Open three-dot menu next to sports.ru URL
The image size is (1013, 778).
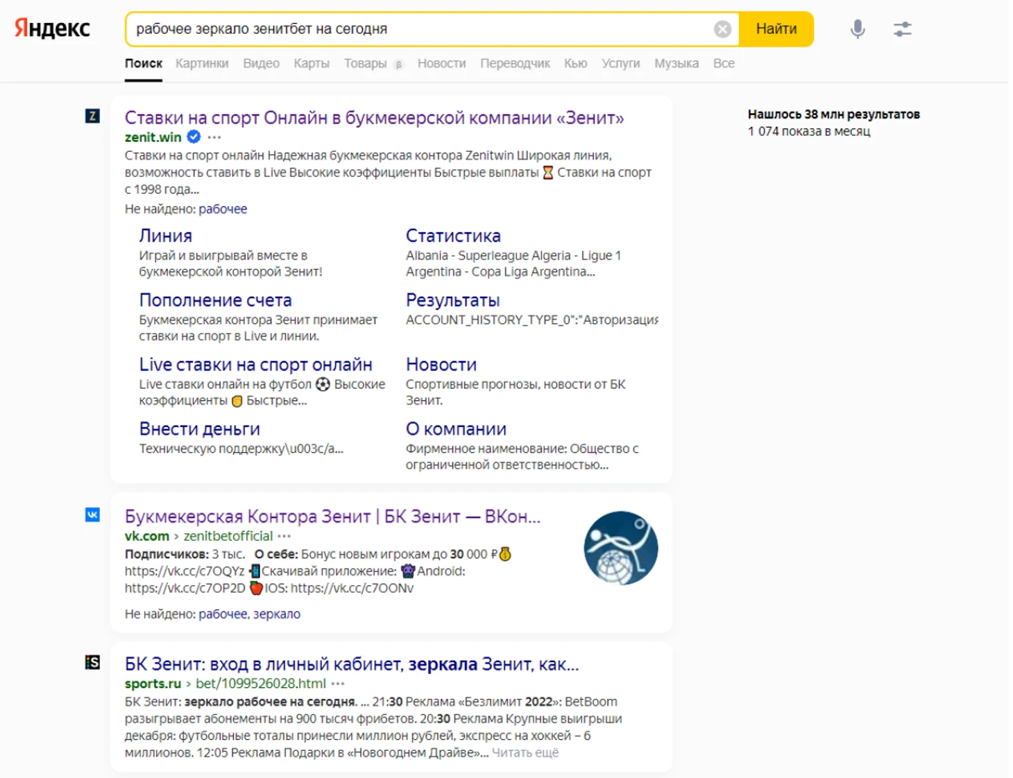tap(338, 684)
